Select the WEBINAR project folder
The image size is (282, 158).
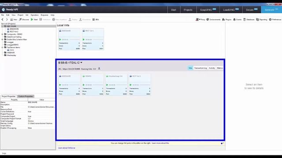coord(11,53)
